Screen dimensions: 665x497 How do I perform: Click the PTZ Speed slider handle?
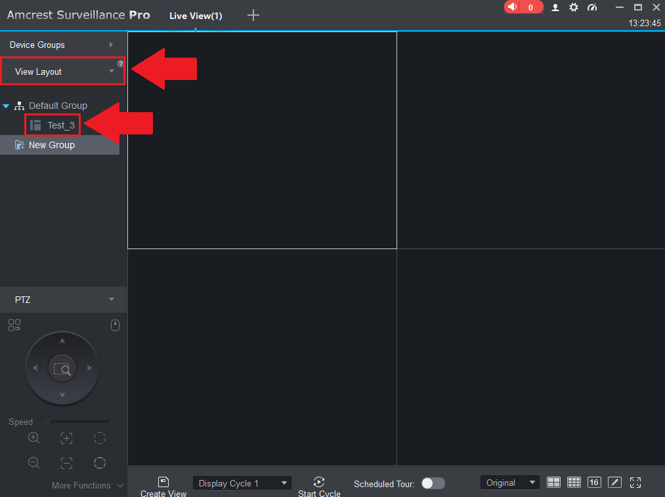coord(45,422)
